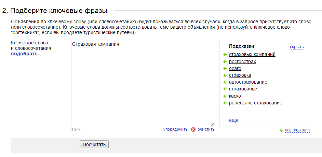Clear keywords using "очистить" link
This screenshot has height=157, width=322.
click(x=206, y=130)
